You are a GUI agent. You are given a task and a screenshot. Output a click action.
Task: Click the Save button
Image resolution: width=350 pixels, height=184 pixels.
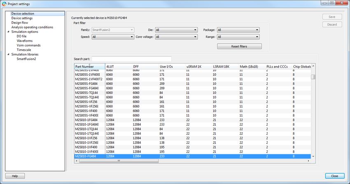pos(332,17)
